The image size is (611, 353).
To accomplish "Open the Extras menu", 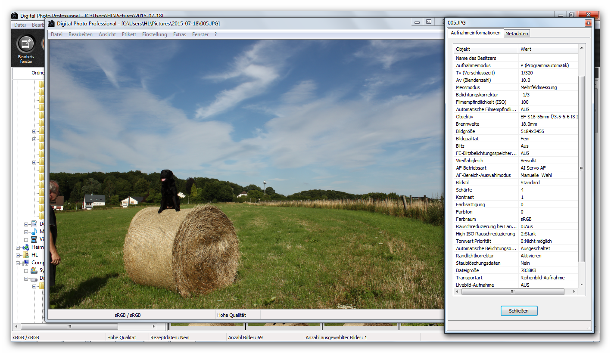I will (180, 34).
